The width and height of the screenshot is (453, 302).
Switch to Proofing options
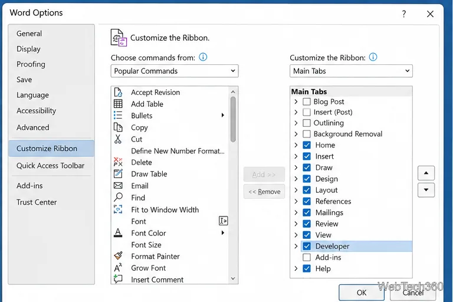31,64
